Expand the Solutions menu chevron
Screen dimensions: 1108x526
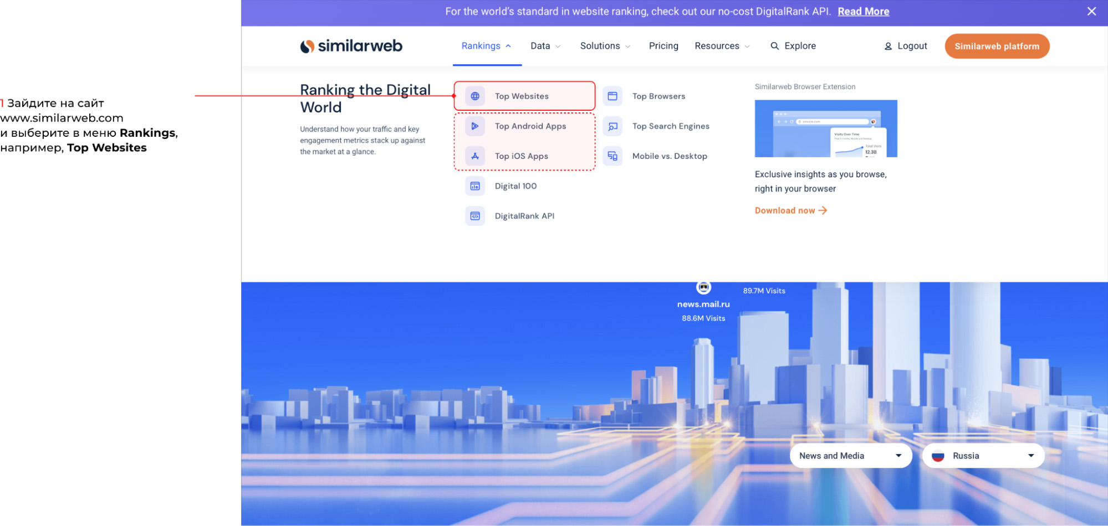[x=627, y=47]
